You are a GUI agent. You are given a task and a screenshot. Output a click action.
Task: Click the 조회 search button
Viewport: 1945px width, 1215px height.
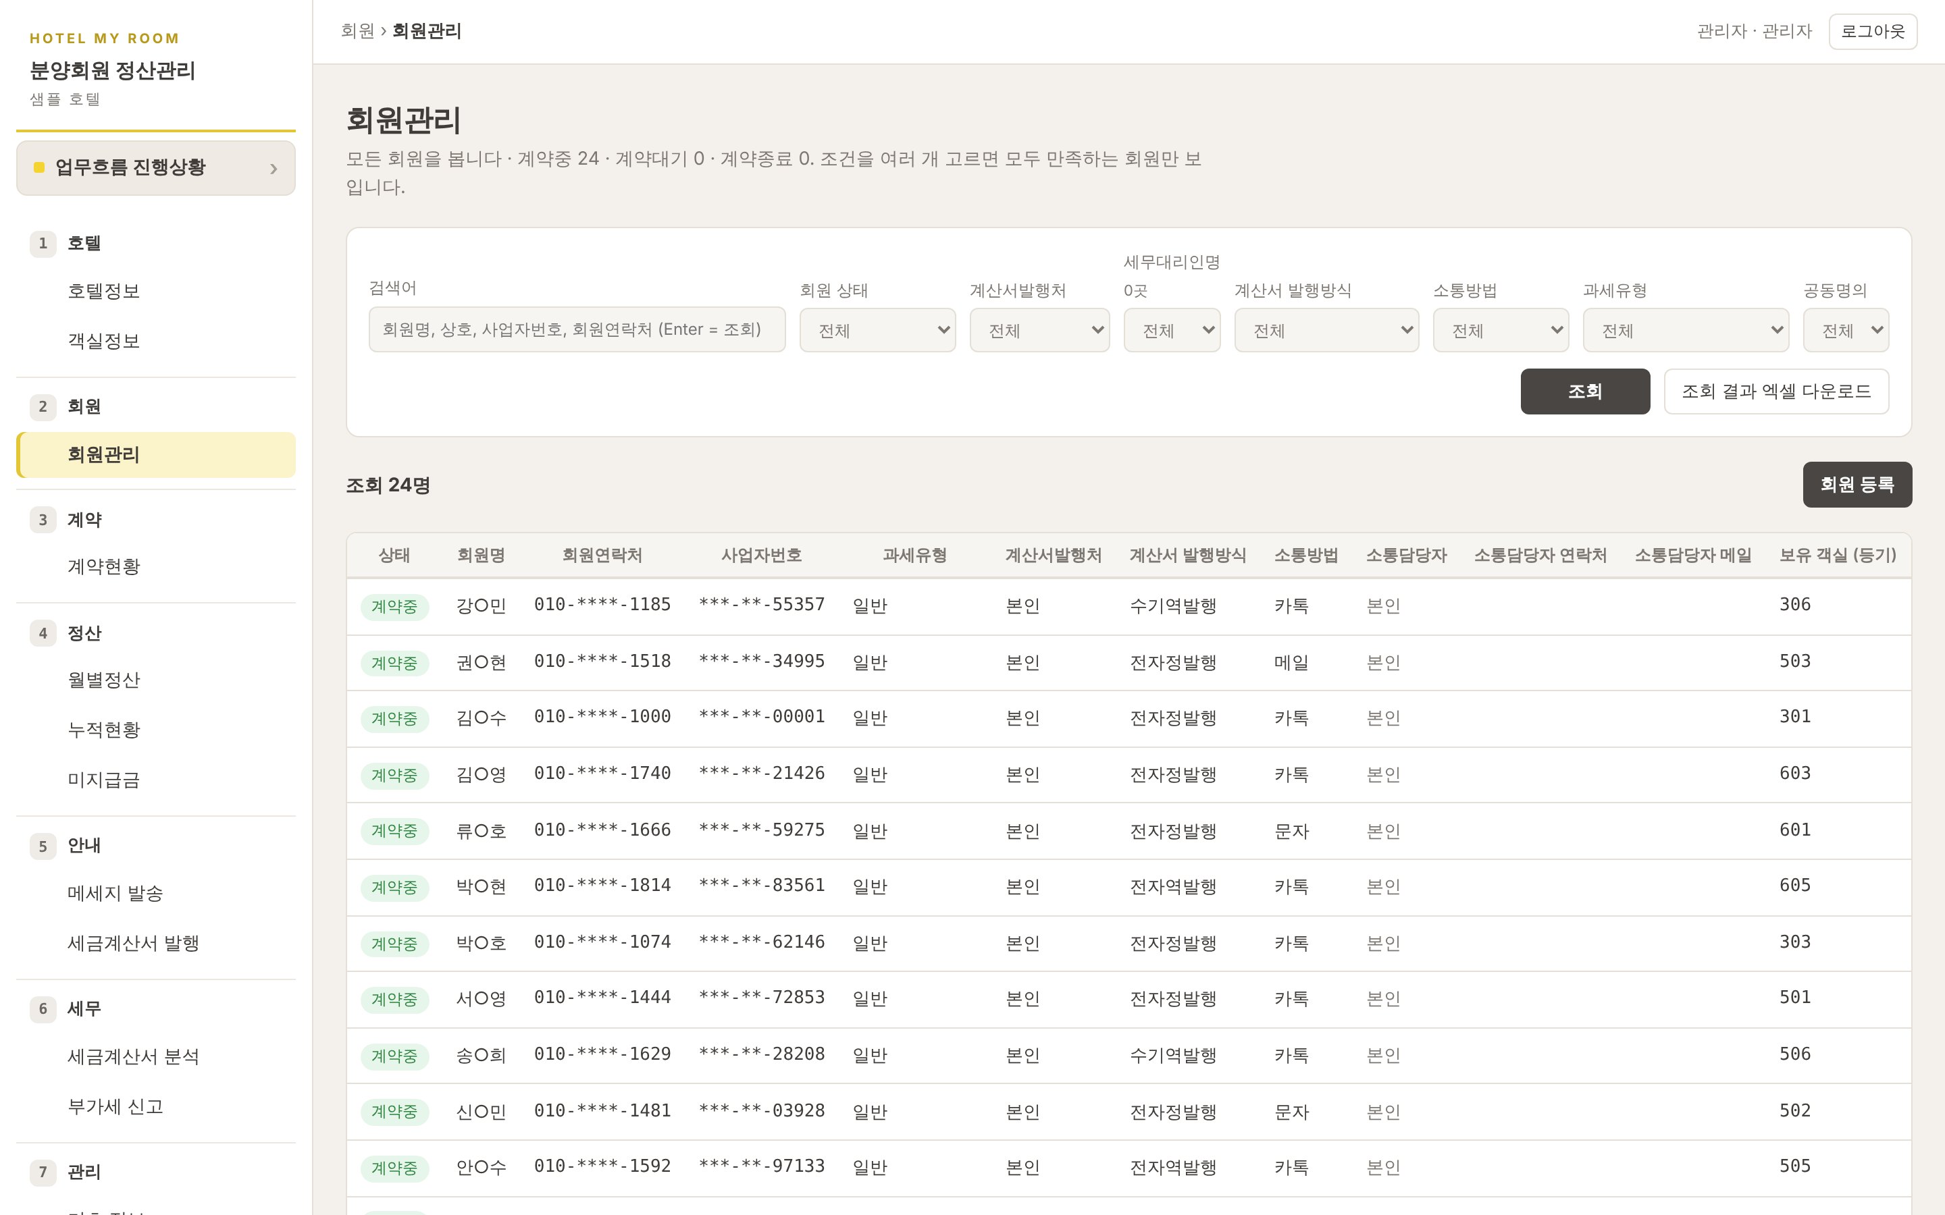coord(1585,391)
